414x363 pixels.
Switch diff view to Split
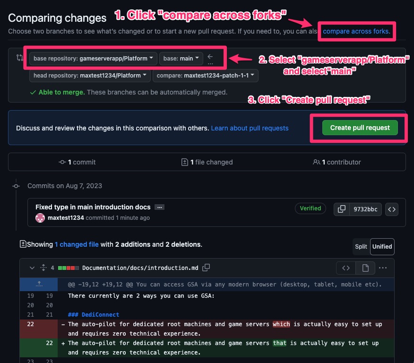[361, 246]
